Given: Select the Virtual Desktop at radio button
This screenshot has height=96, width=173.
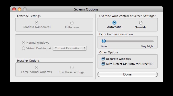Looking at the screenshot, I should coord(23,48).
